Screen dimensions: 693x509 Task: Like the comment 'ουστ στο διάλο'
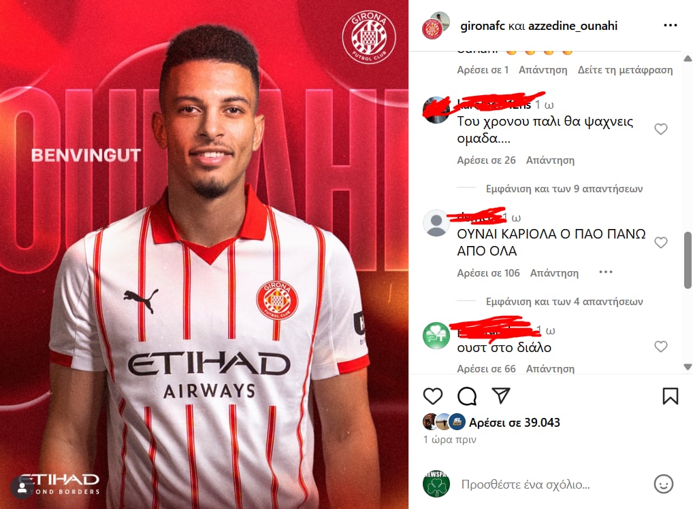[x=661, y=347]
